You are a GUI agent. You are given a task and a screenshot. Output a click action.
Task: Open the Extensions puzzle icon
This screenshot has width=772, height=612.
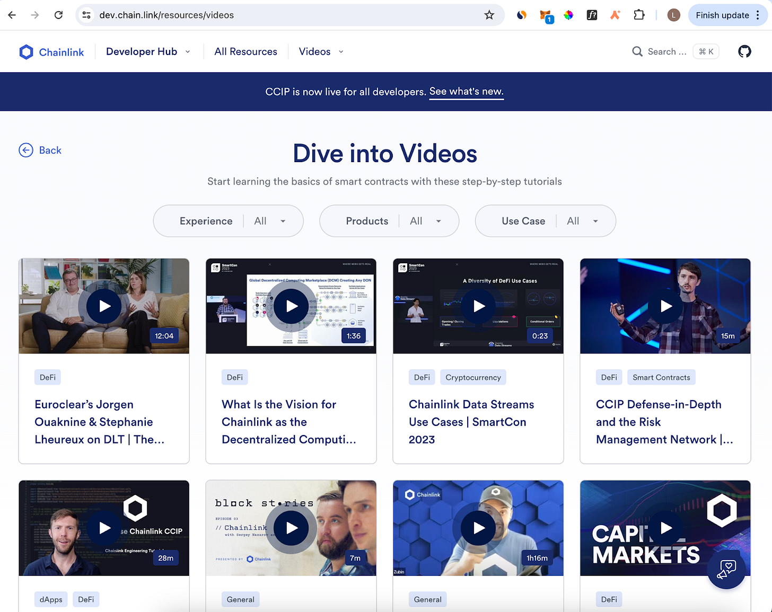(x=639, y=15)
